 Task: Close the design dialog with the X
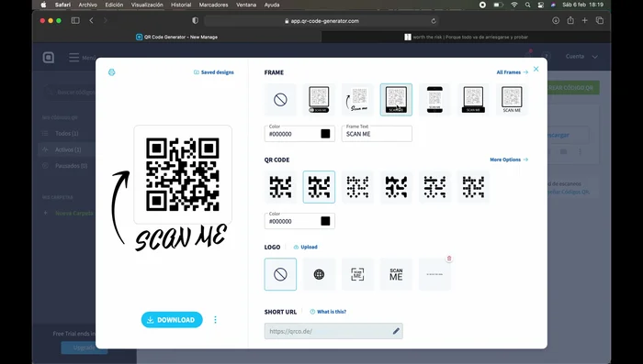tap(536, 69)
